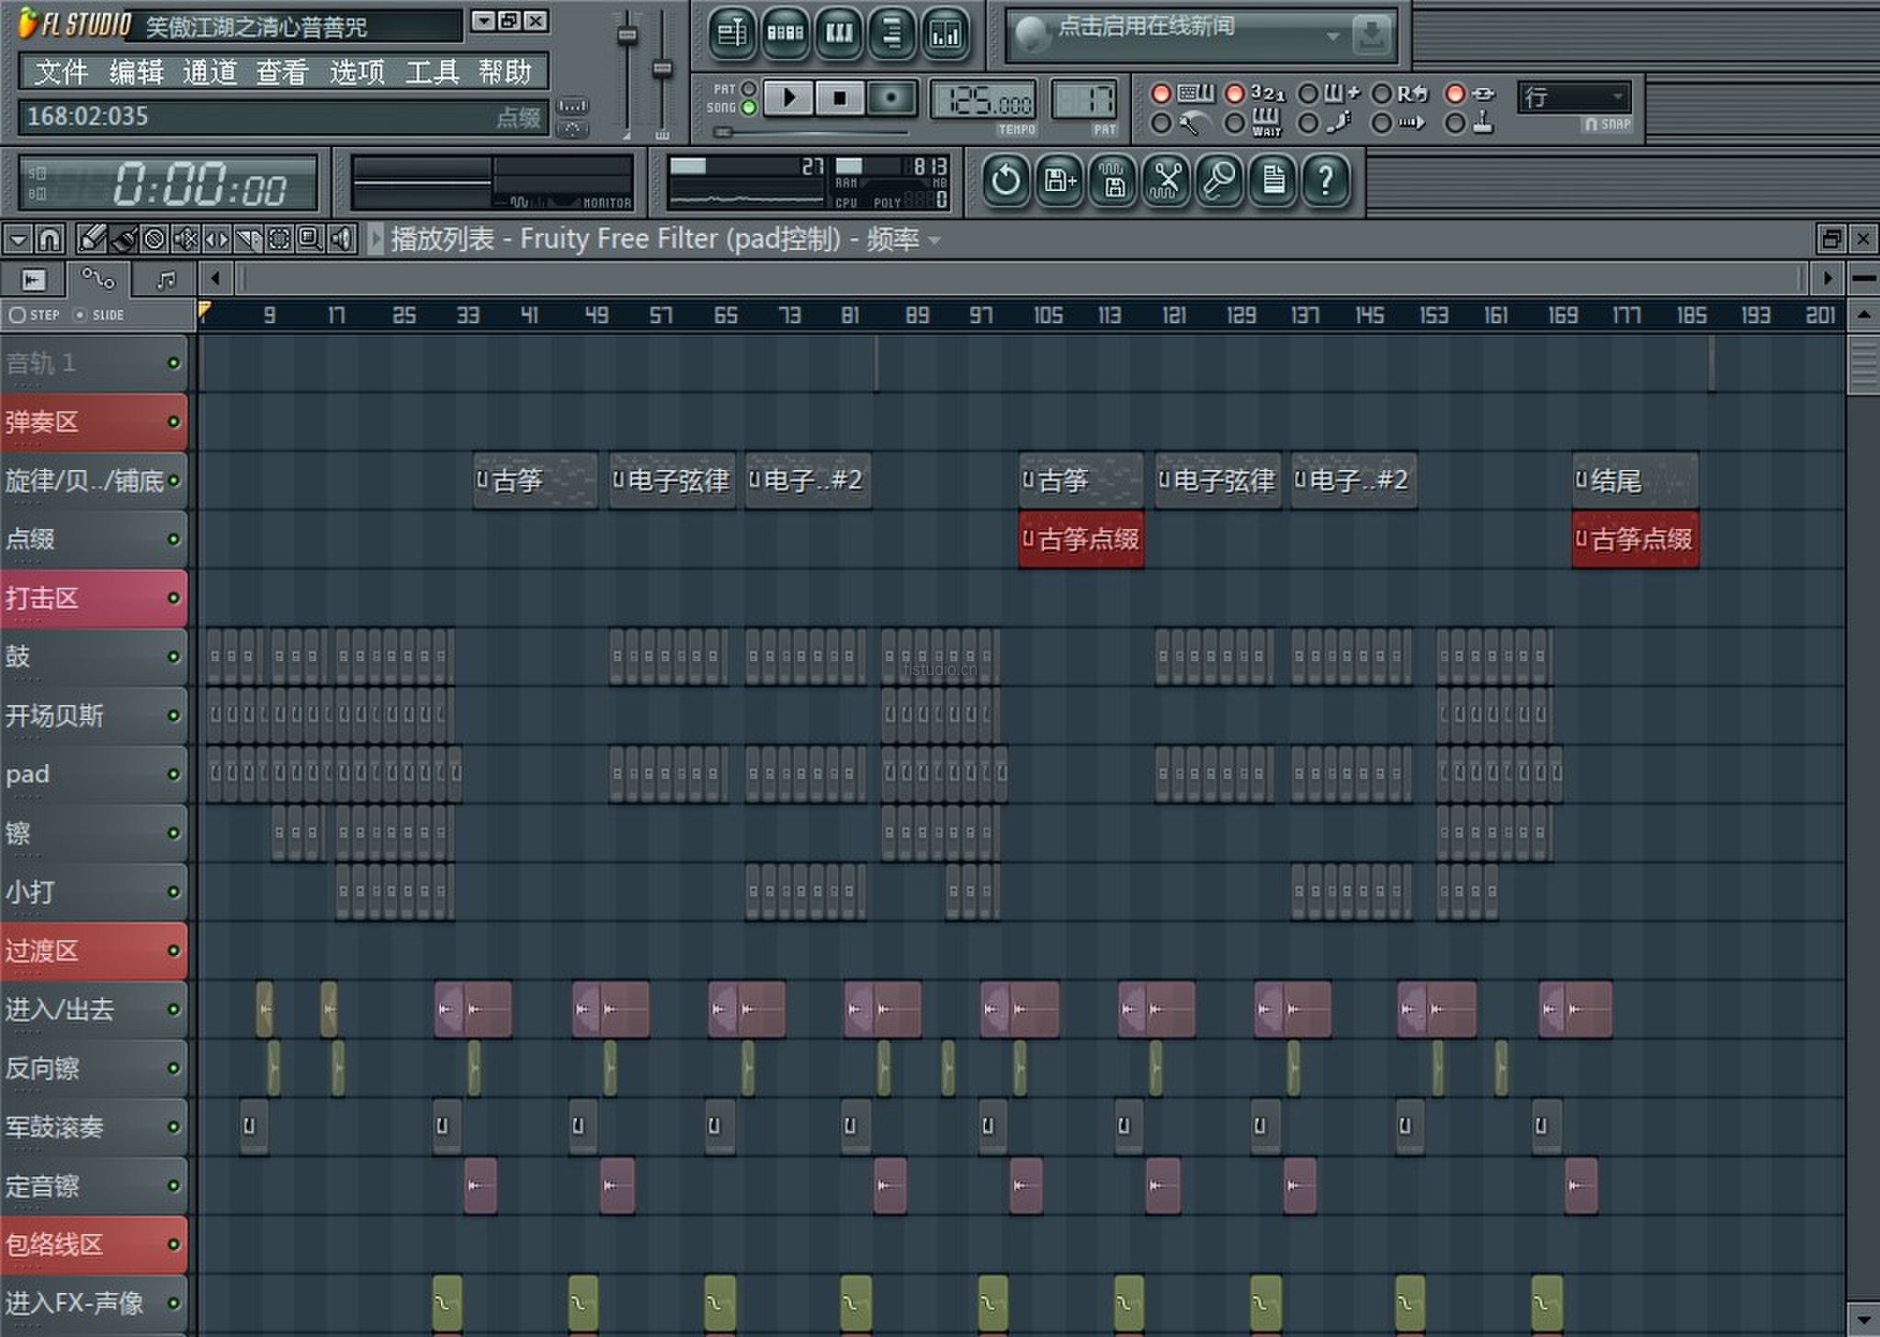The width and height of the screenshot is (1880, 1337).
Task: Open the step sequencer icon
Action: (x=786, y=35)
